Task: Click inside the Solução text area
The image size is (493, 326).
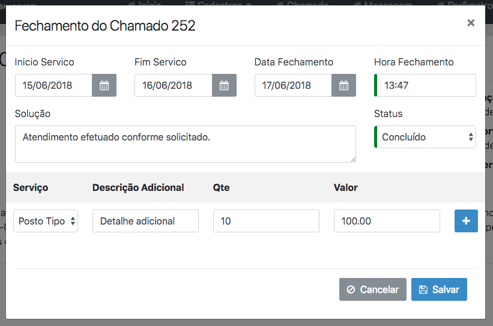Action: [185, 144]
